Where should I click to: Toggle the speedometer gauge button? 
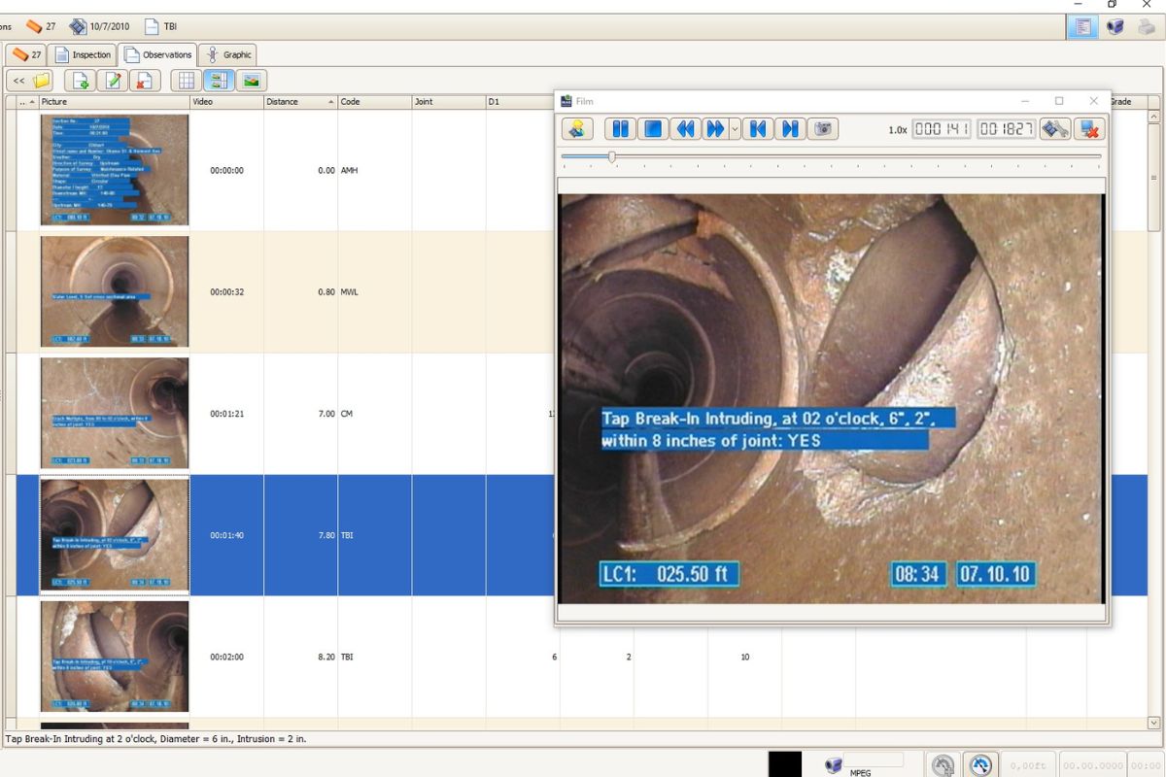(x=979, y=765)
